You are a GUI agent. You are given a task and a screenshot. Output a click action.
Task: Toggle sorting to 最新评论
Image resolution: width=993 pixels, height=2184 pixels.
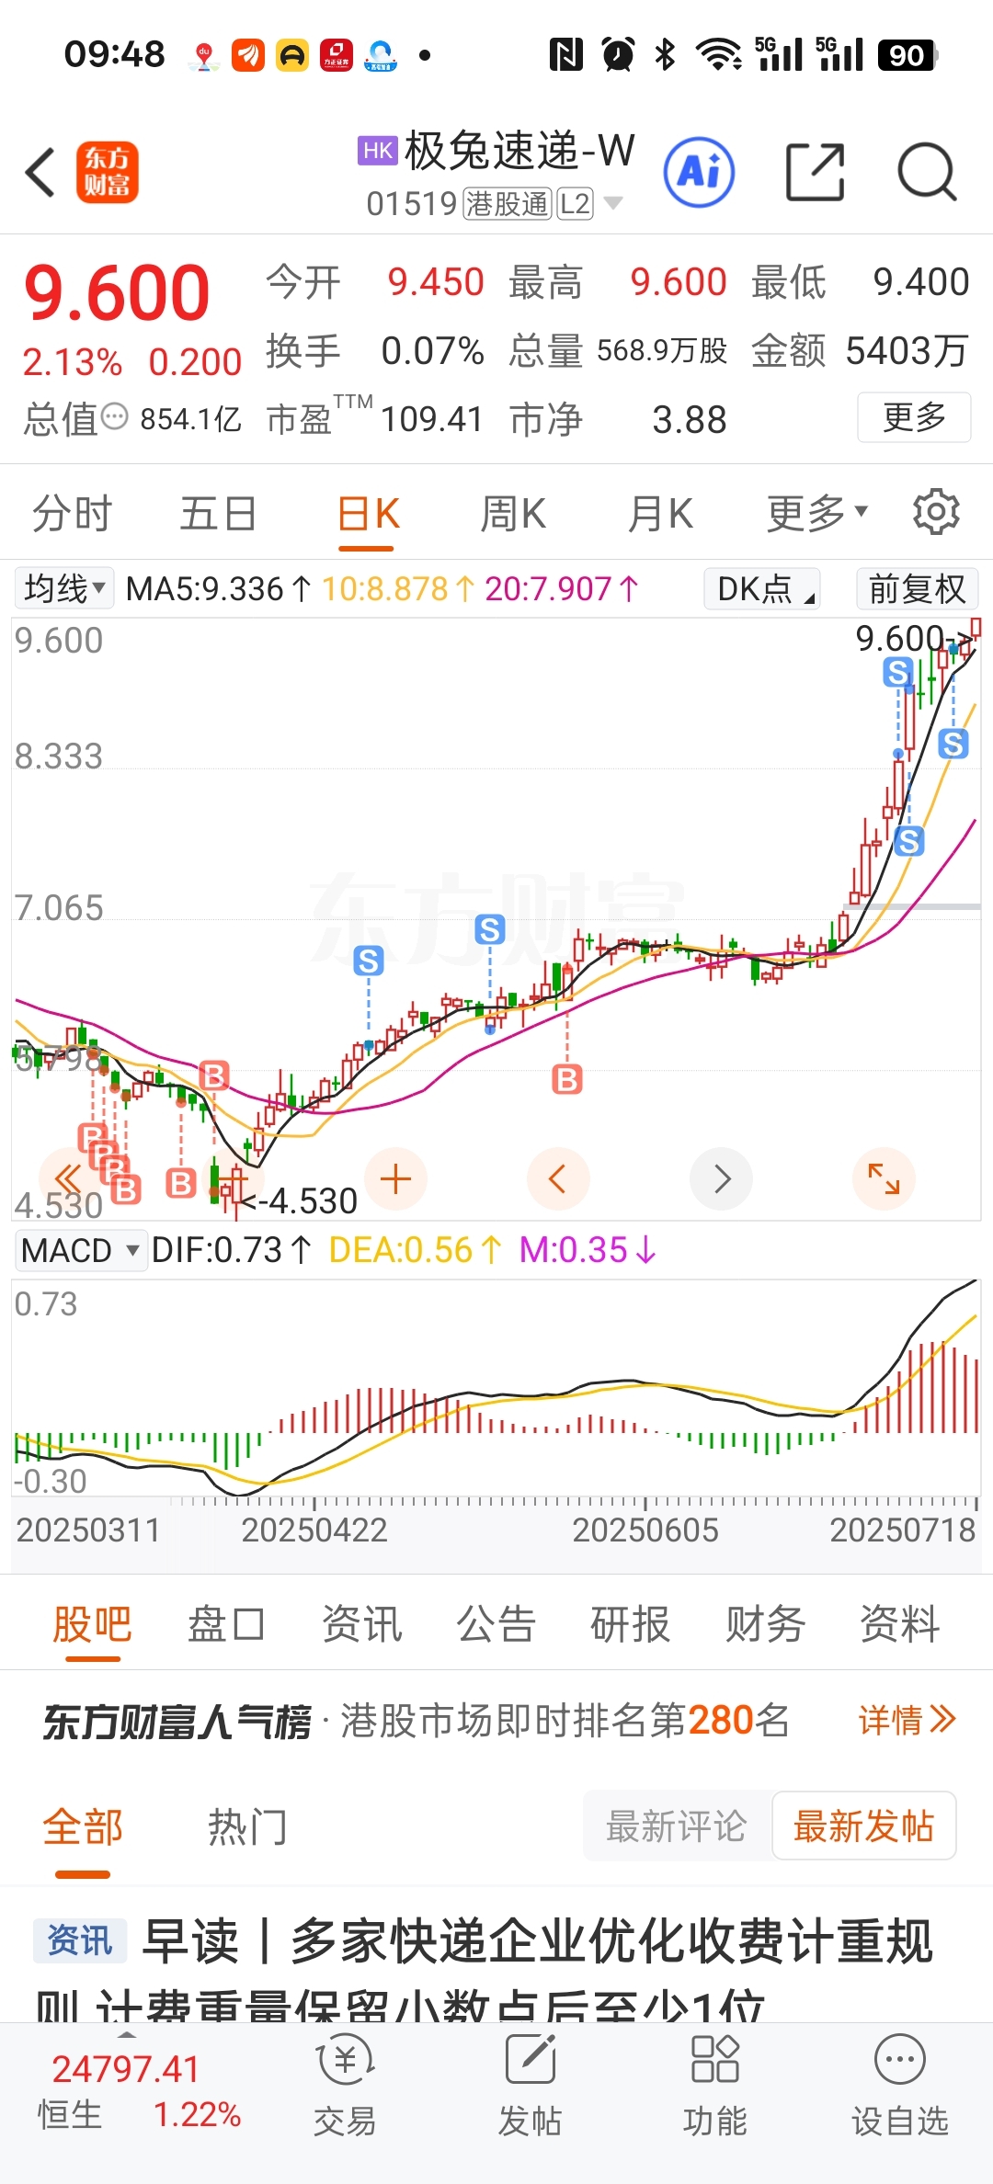click(x=676, y=1826)
